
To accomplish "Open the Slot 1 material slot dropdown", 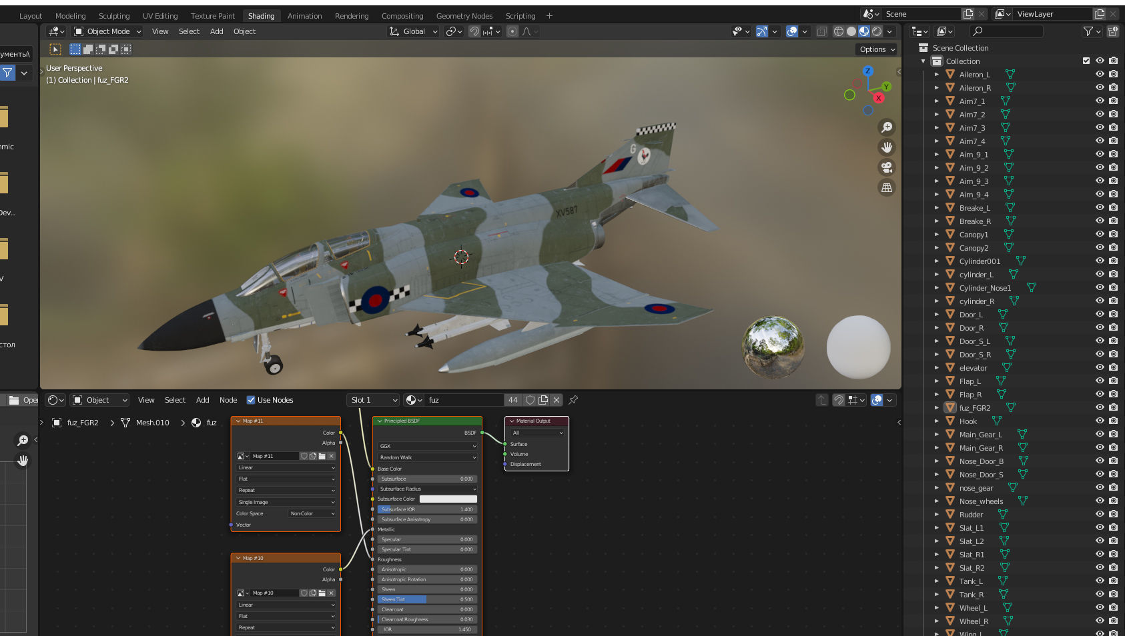I will [x=373, y=400].
